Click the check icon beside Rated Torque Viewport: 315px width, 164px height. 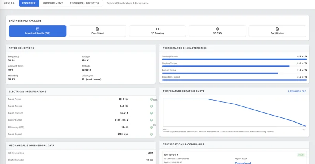click(x=152, y=106)
